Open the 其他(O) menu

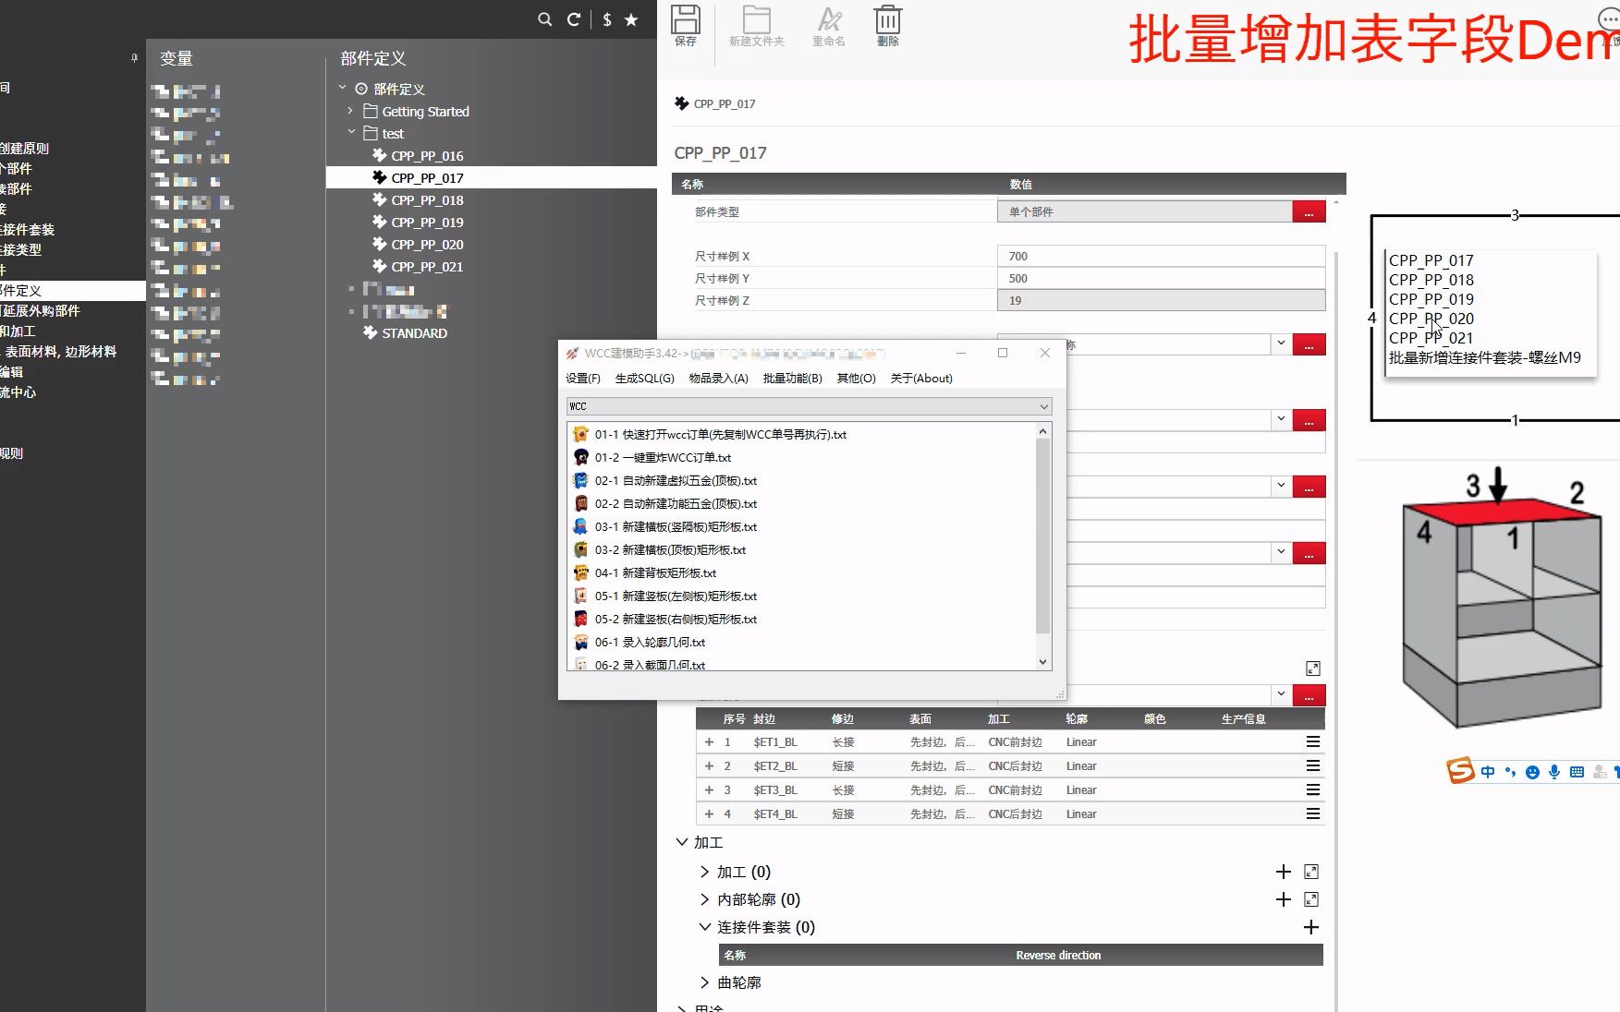(857, 379)
